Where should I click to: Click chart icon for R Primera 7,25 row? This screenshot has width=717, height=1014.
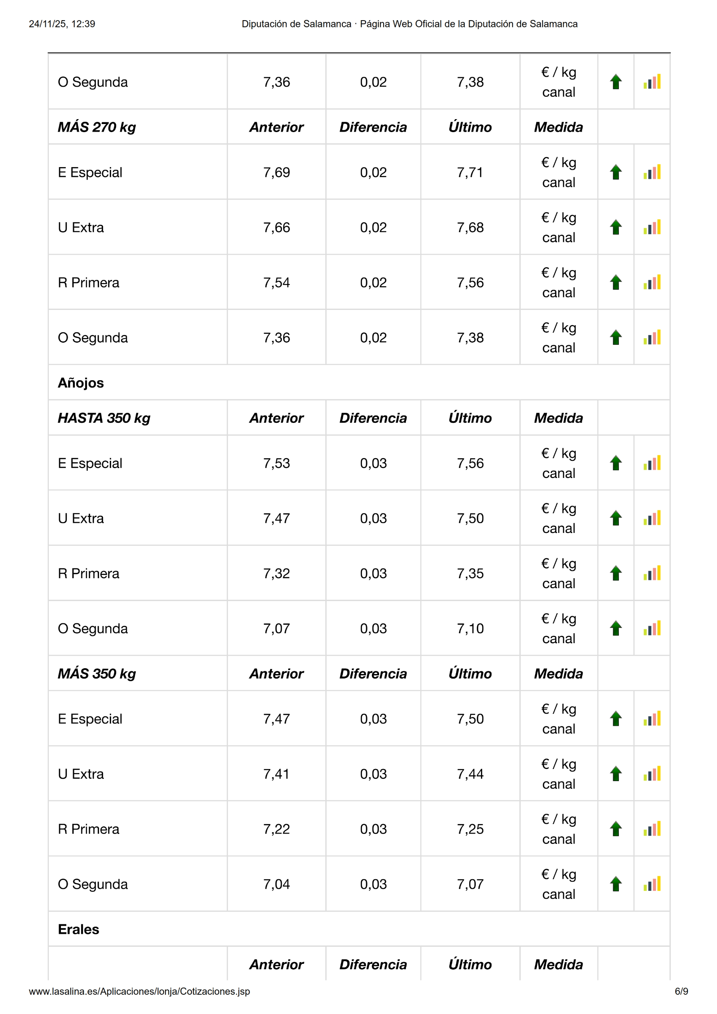coord(652,829)
